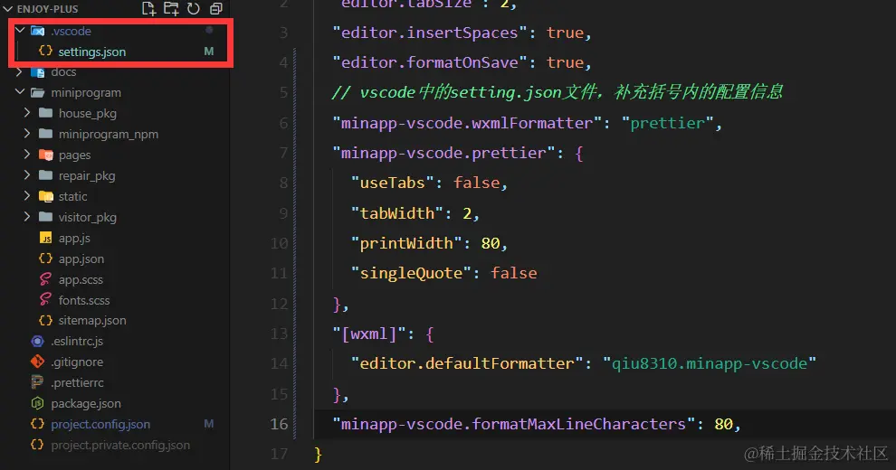The height and width of the screenshot is (470, 896).
Task: Click the settings.json braces icon
Action: click(x=45, y=51)
